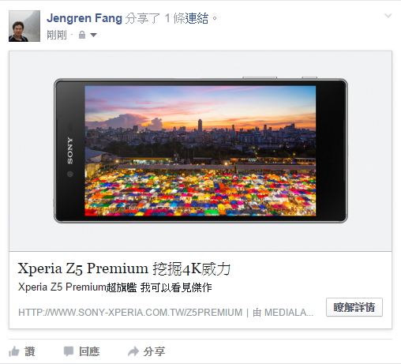Click the comment speech bubble icon
Image resolution: width=401 pixels, height=364 pixels.
[x=69, y=351]
